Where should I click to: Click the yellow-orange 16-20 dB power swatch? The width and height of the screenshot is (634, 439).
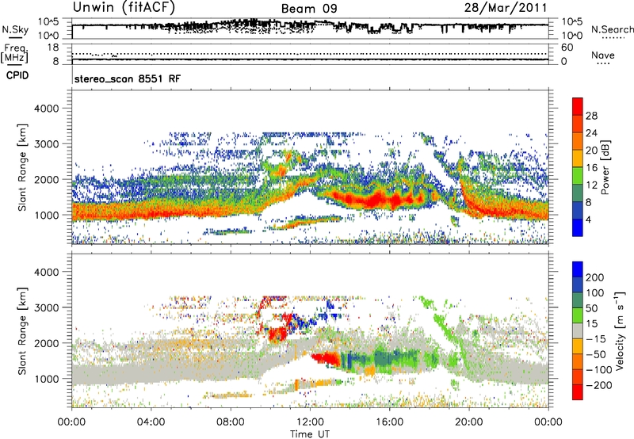tap(578, 158)
